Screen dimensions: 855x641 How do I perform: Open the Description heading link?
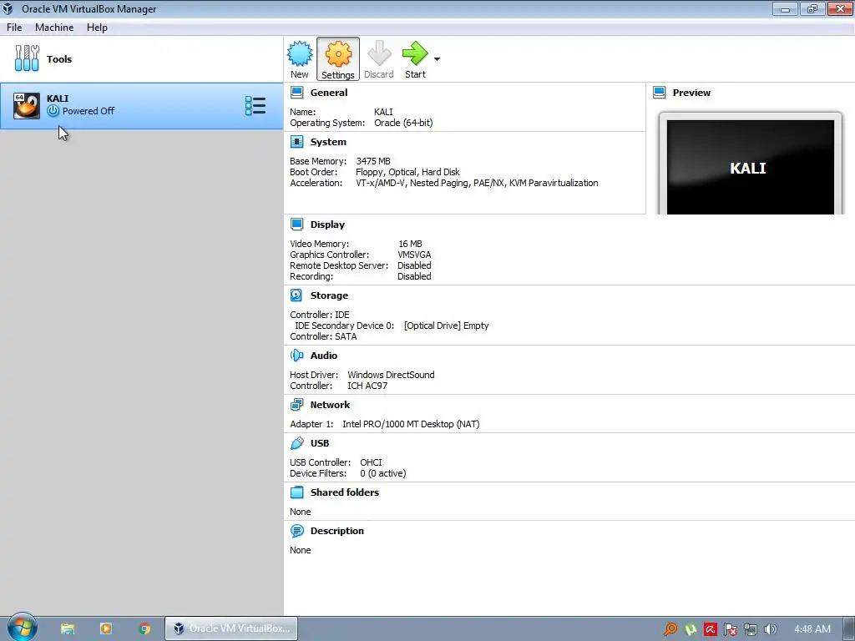337,531
